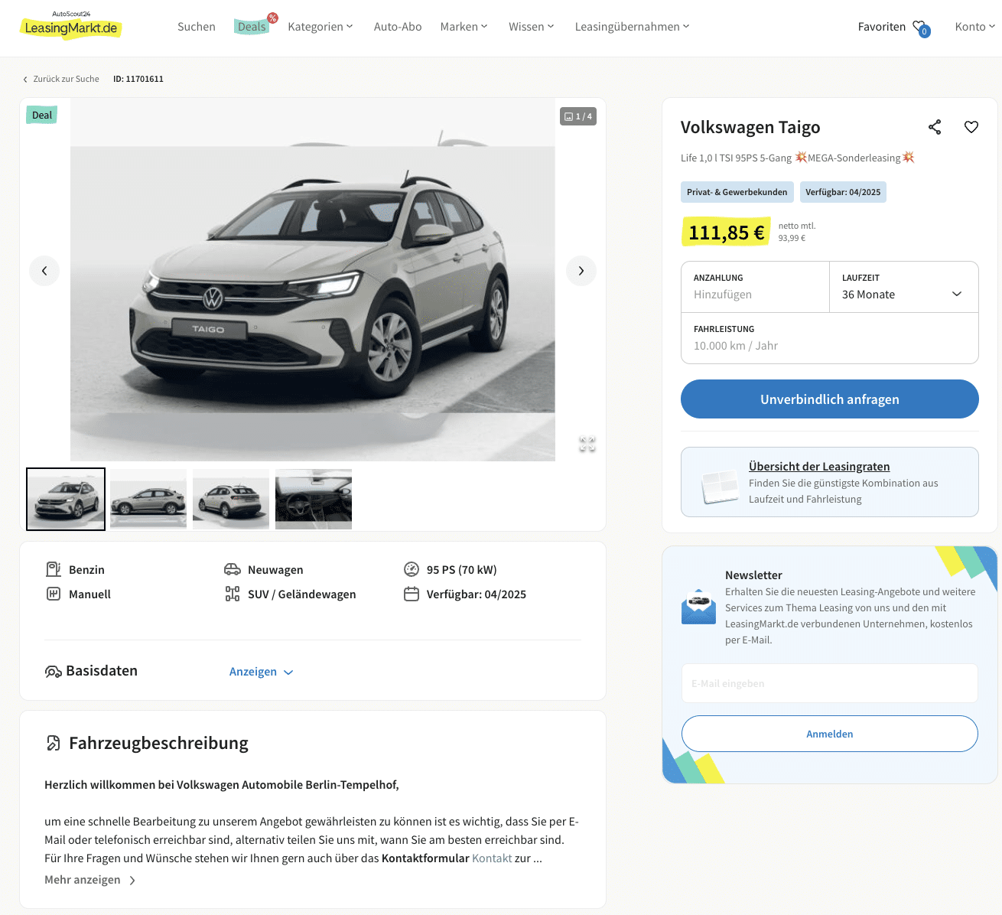Open the Kontakt link in description
Screen dimensions: 1002x915
492,858
